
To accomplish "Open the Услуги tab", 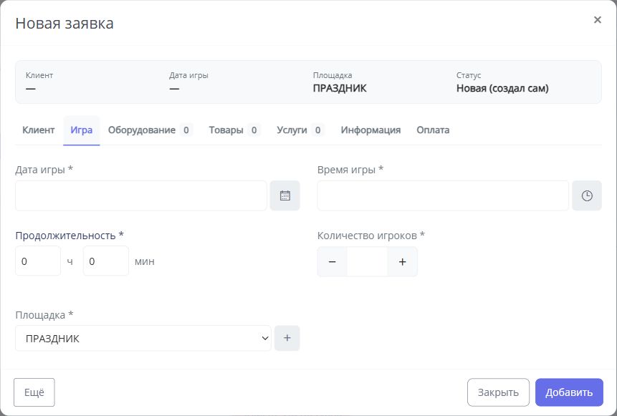I will click(300, 130).
